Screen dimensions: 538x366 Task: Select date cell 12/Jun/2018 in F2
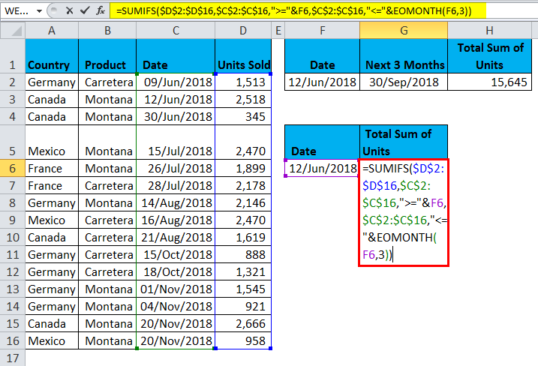point(322,82)
